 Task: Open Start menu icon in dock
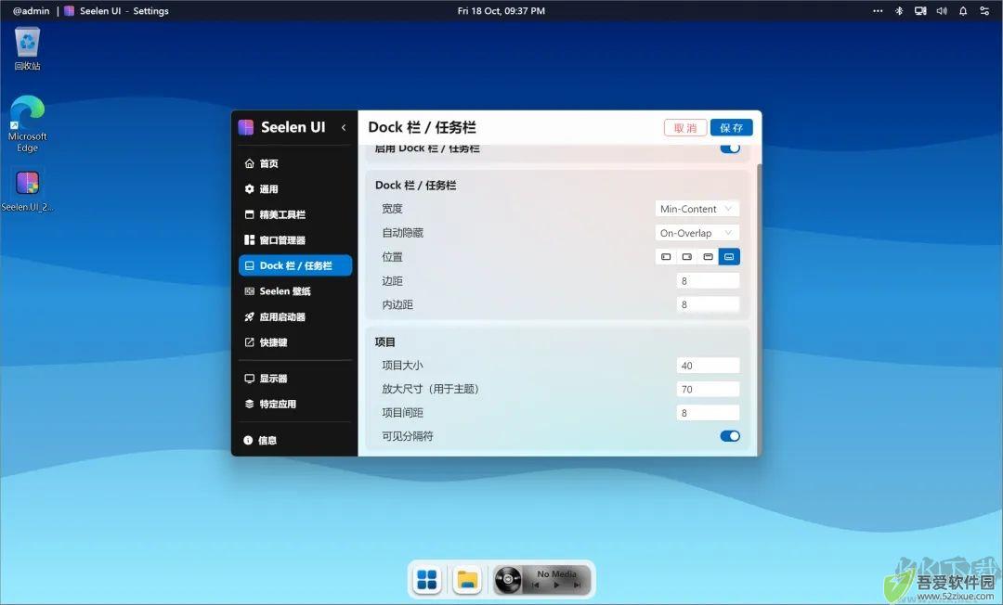[426, 580]
